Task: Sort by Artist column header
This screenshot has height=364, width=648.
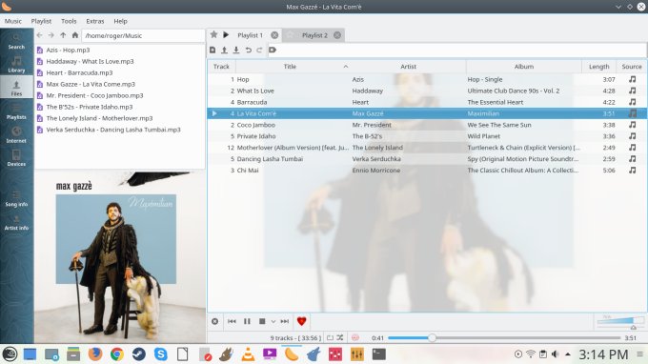Action: coord(408,67)
